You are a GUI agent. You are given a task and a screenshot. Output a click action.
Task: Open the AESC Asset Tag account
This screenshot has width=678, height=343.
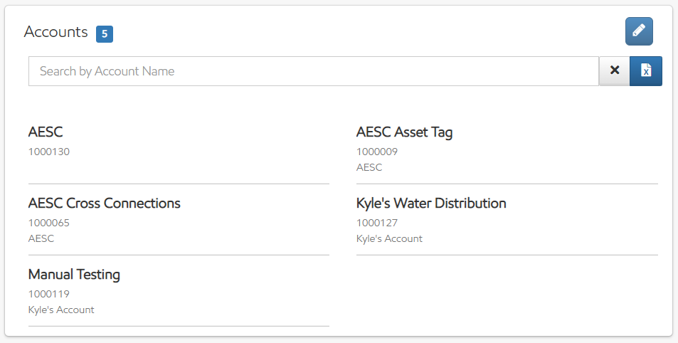404,132
